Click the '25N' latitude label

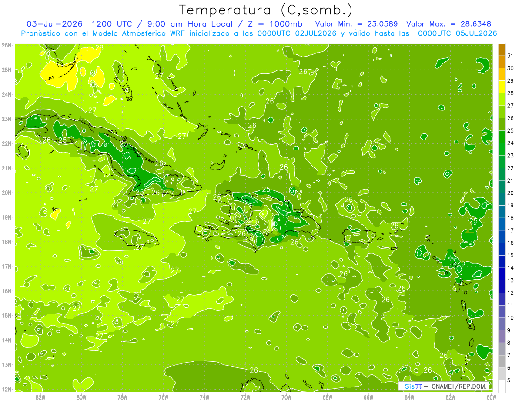coord(7,70)
